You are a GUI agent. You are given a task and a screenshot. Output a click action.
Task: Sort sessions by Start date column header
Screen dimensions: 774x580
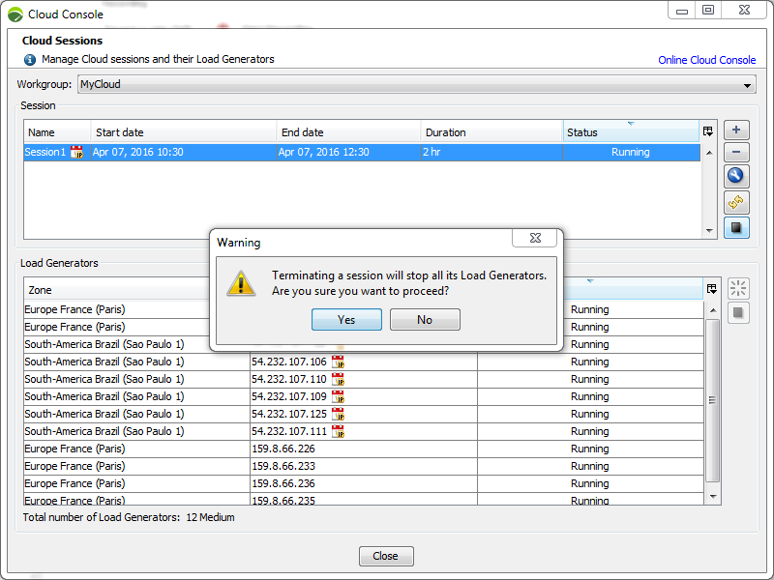tap(184, 132)
